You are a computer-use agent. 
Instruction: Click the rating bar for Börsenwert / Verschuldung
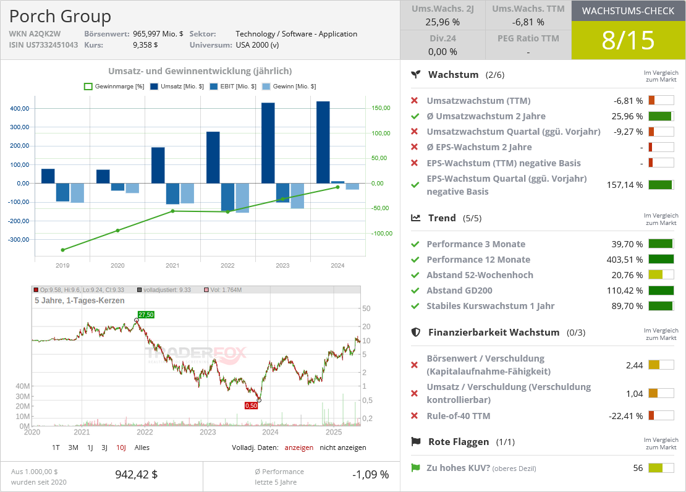(x=661, y=365)
